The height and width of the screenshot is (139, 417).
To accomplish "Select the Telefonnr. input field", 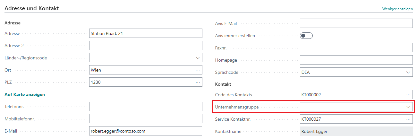I will [146, 107].
